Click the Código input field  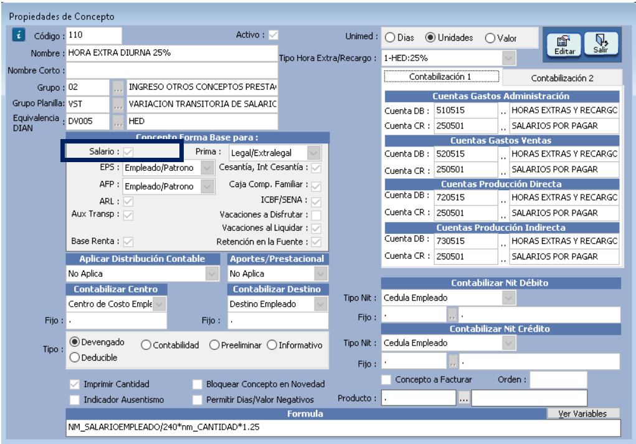[x=94, y=36]
